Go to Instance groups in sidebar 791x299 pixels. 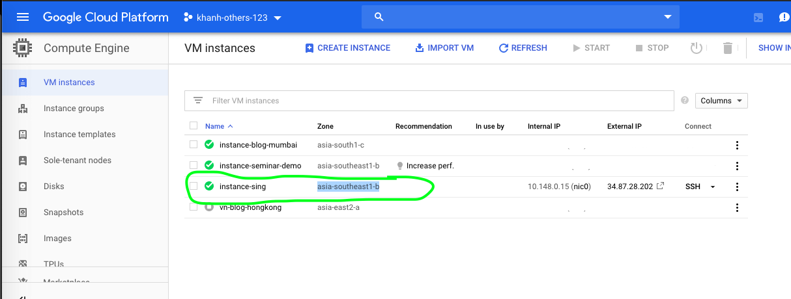[74, 109]
